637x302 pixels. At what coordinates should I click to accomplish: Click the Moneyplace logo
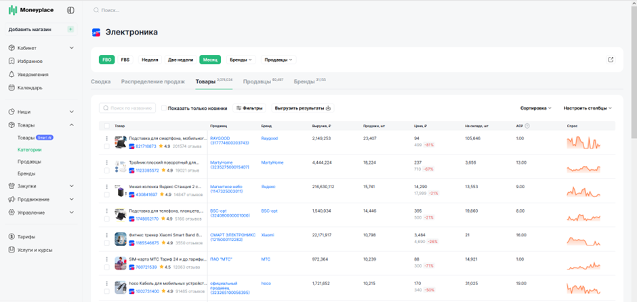pyautogui.click(x=31, y=10)
